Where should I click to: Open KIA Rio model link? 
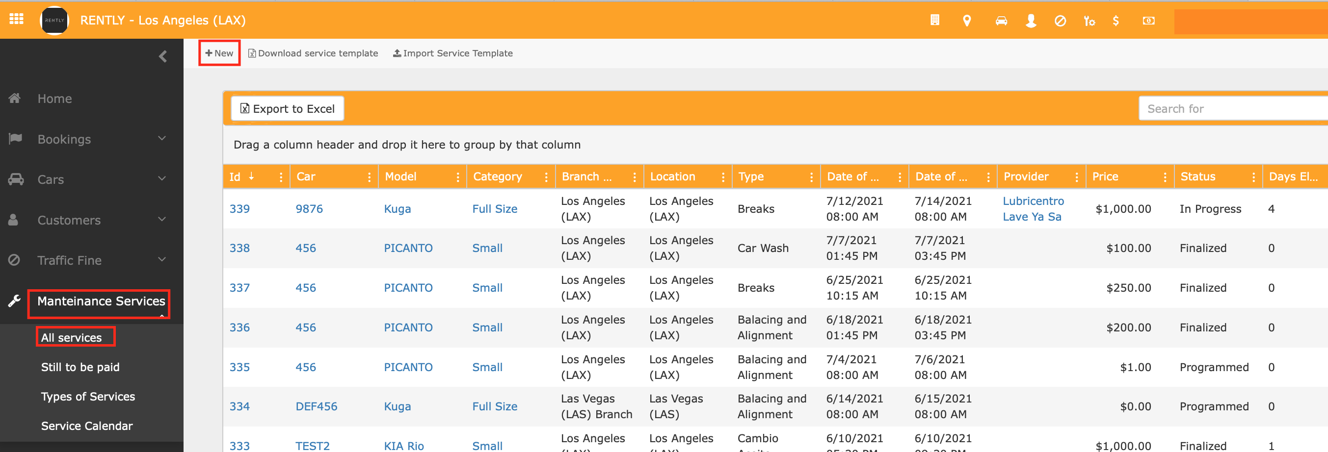404,446
